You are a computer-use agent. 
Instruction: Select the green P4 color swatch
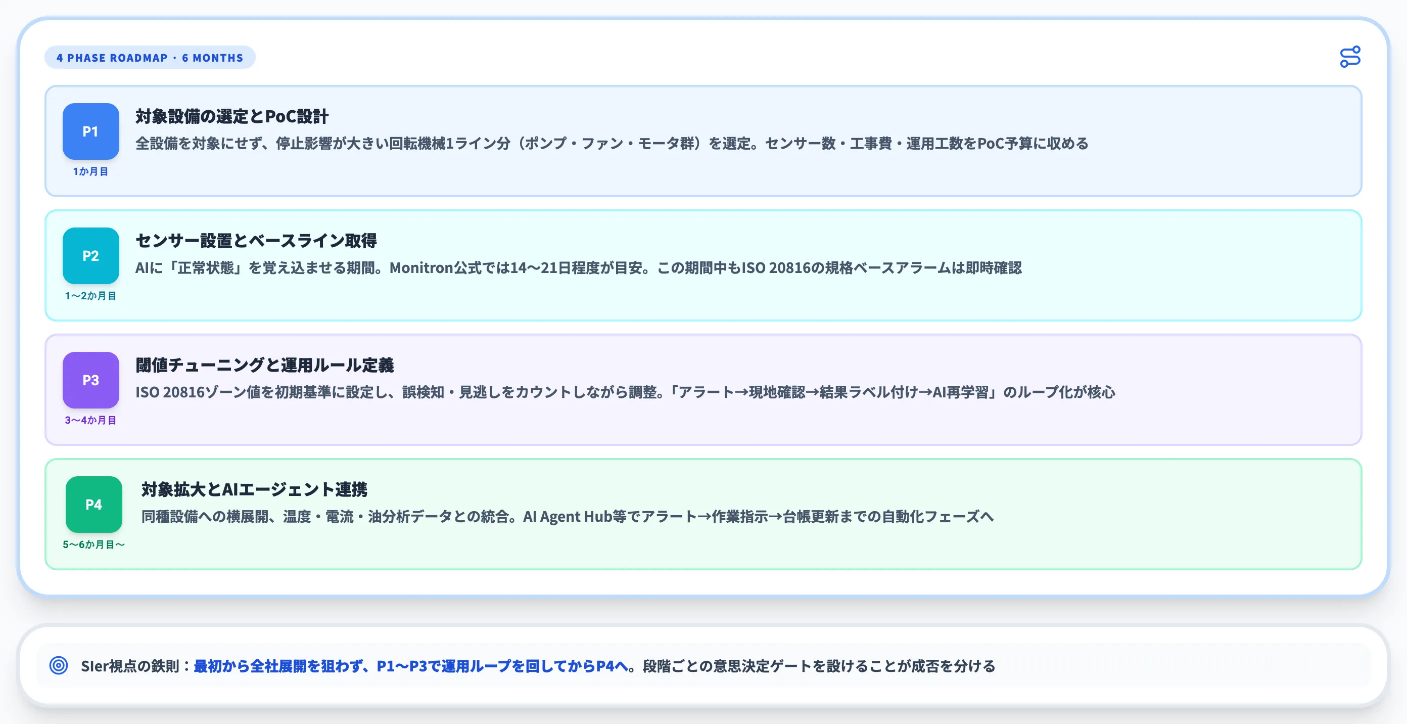93,505
